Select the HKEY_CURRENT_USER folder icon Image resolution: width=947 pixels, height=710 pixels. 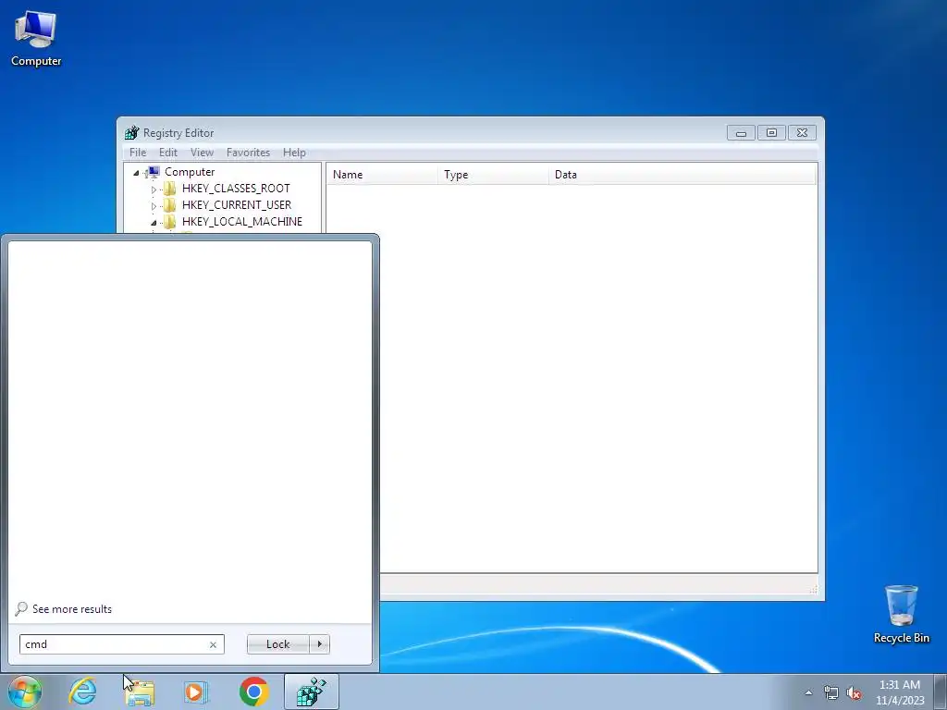click(170, 205)
